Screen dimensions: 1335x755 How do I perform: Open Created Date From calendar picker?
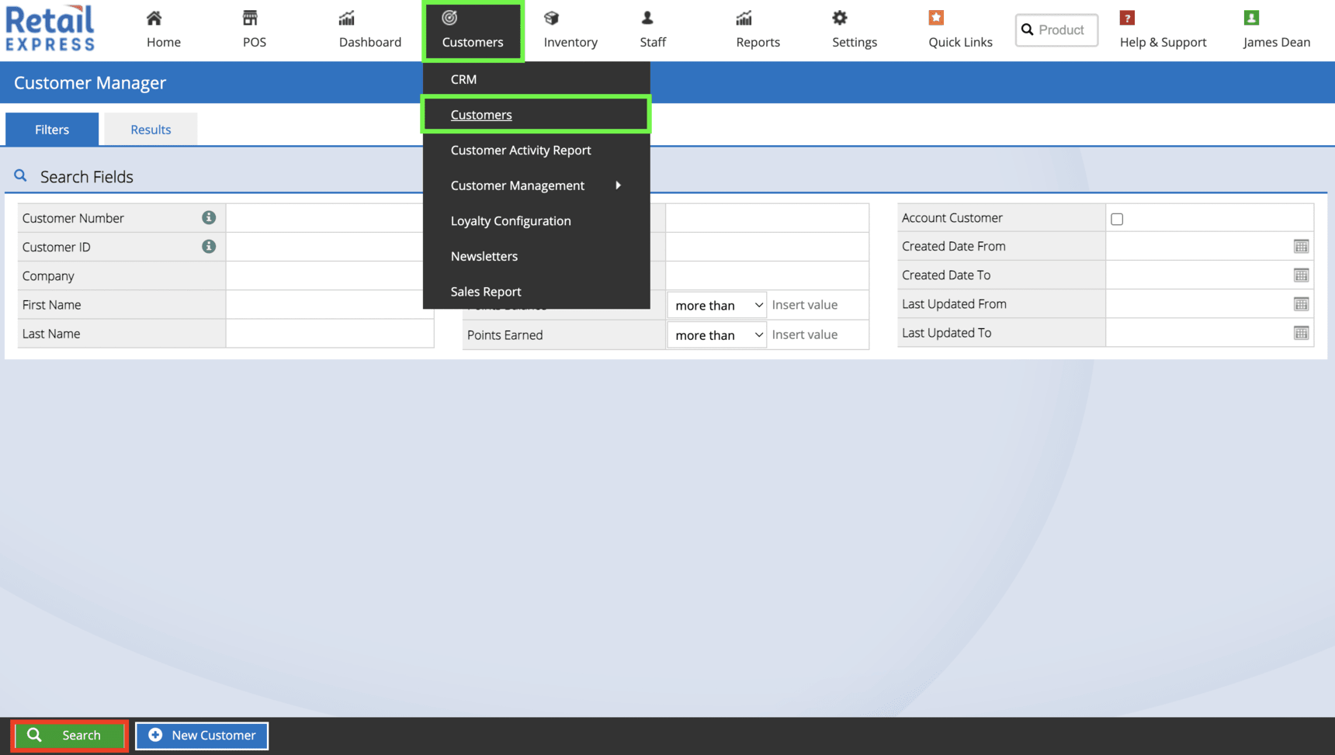pos(1301,246)
